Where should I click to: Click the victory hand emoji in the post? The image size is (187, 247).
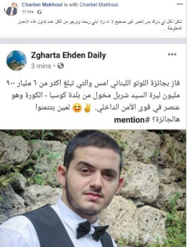coord(87,108)
